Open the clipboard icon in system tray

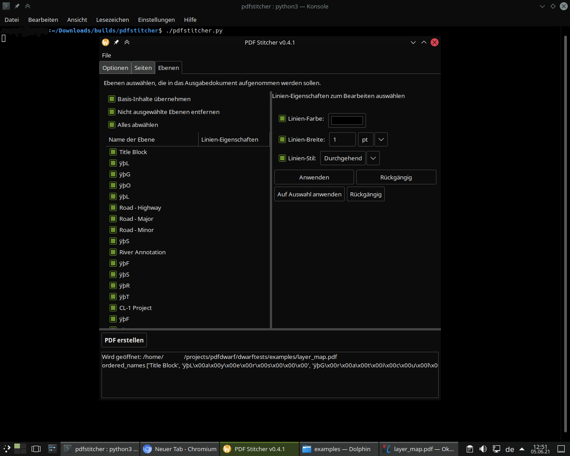[x=469, y=449]
